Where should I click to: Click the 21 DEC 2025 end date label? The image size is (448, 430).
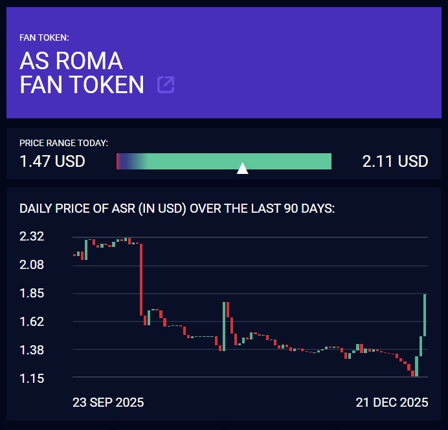(392, 402)
